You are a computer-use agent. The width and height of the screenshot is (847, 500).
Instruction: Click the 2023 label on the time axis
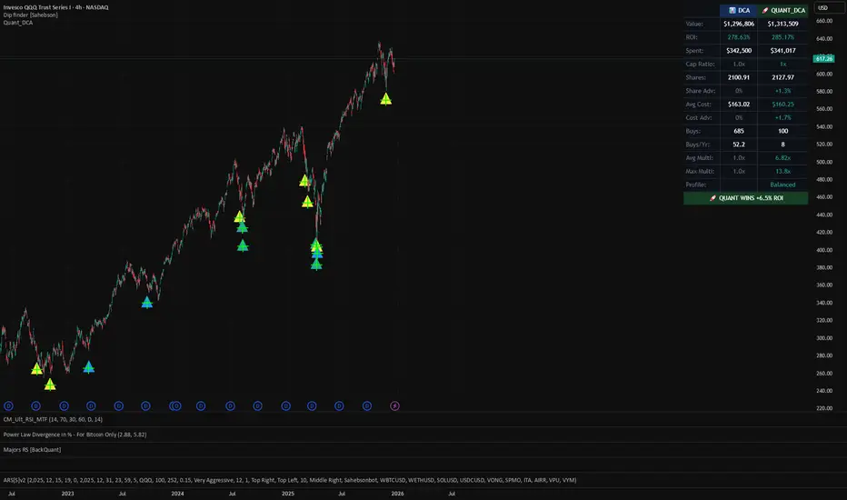click(x=67, y=494)
